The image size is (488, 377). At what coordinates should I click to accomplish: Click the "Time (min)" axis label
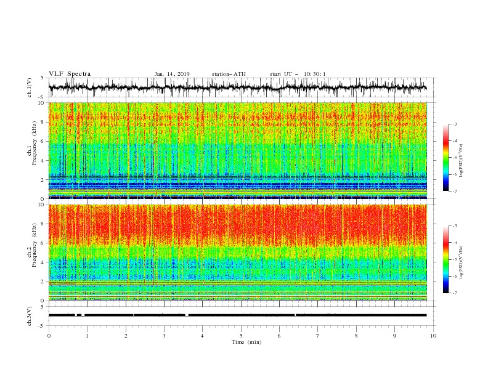point(246,342)
